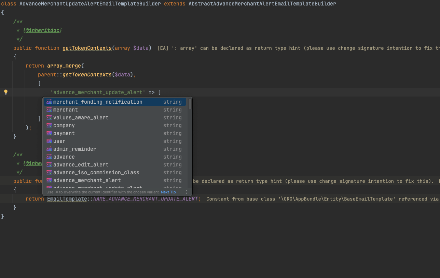Click the Next Tip link
The height and width of the screenshot is (278, 440).
pyautogui.click(x=168, y=192)
